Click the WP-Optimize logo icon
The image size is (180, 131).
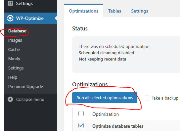[10, 18]
